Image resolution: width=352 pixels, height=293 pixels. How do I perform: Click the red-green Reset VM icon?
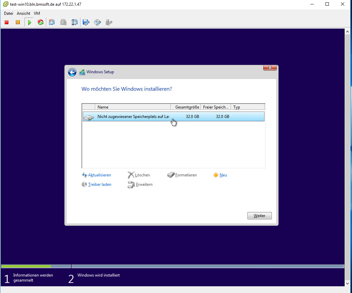coord(41,22)
